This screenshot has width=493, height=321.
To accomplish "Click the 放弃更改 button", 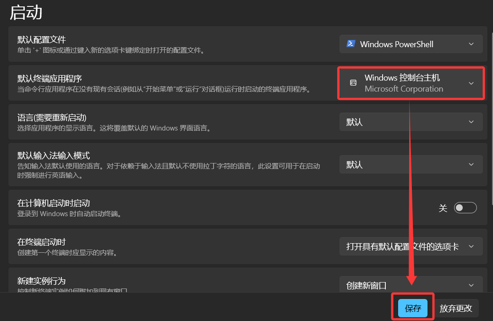I will [456, 308].
